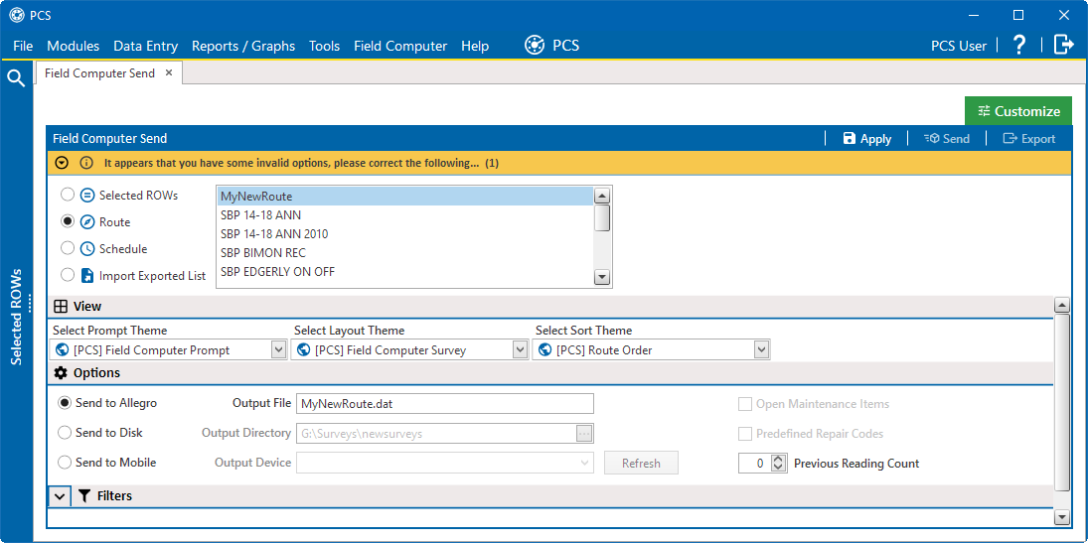Click the Selected ROWs list icon
Image resolution: width=1088 pixels, height=543 pixels.
86,195
